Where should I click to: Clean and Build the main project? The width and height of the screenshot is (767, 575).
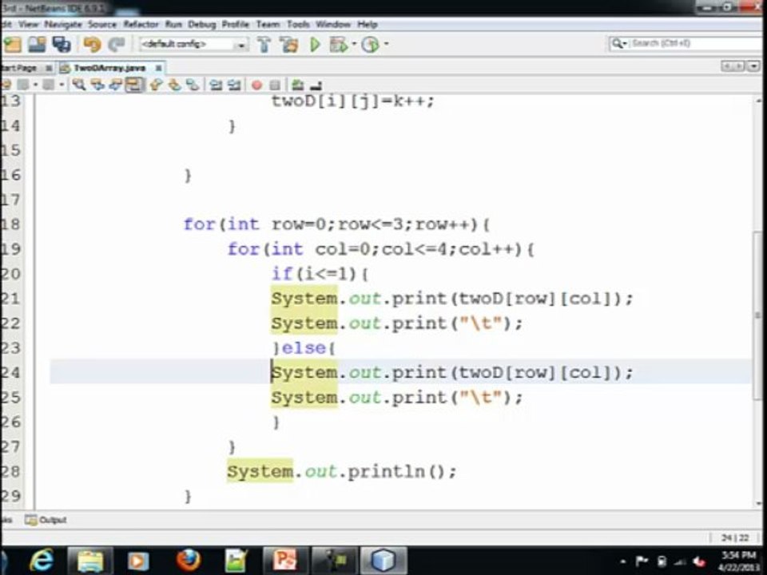tap(289, 45)
